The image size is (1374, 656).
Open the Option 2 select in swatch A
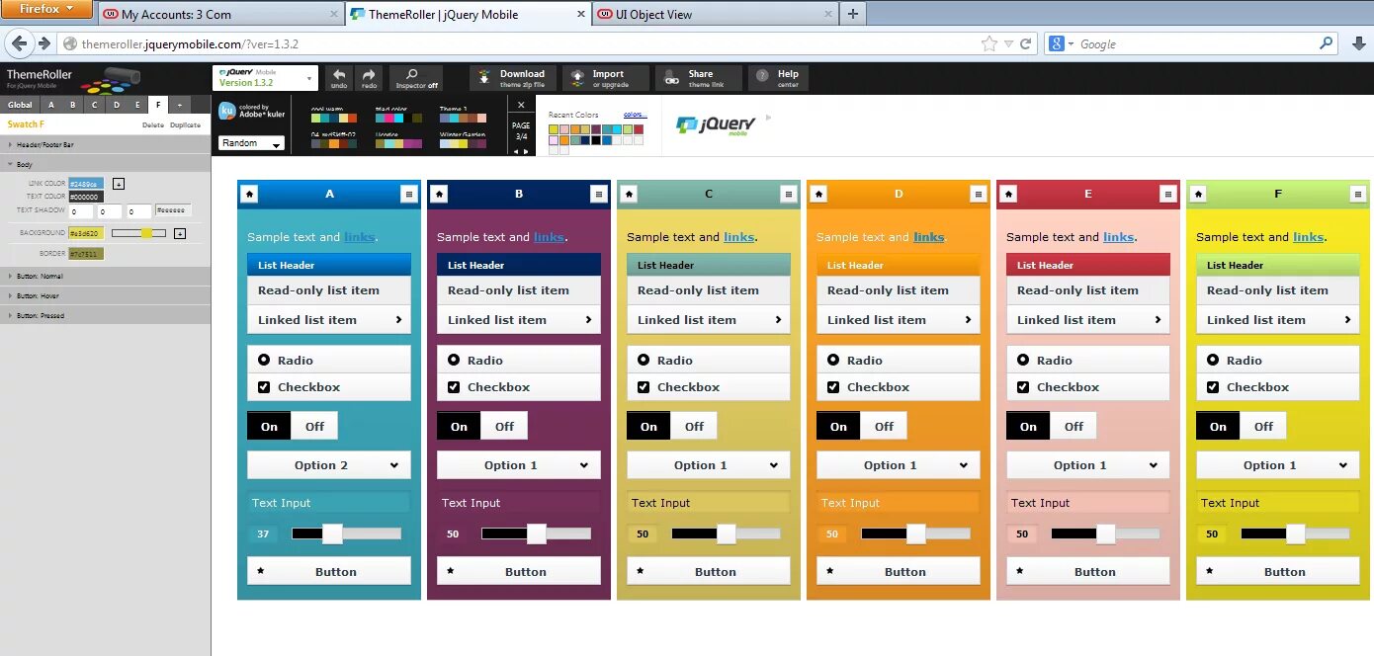328,465
